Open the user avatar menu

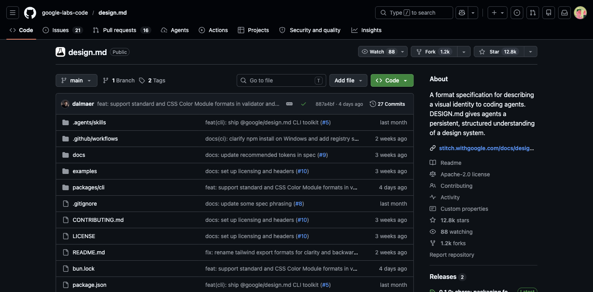click(580, 13)
